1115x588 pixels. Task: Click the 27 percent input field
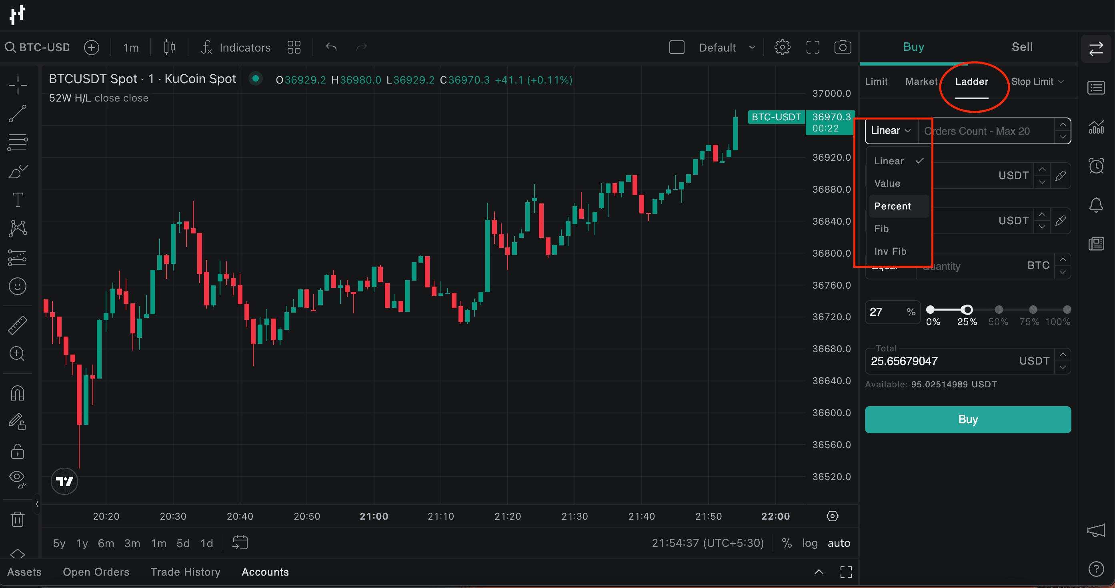click(892, 312)
